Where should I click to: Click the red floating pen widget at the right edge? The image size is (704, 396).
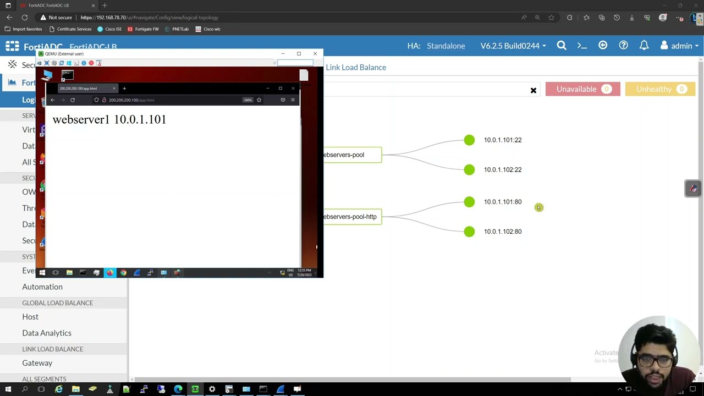pyautogui.click(x=693, y=189)
